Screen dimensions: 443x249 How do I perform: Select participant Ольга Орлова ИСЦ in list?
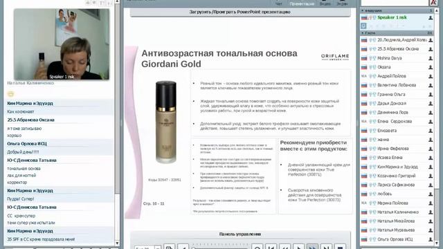tap(395, 239)
